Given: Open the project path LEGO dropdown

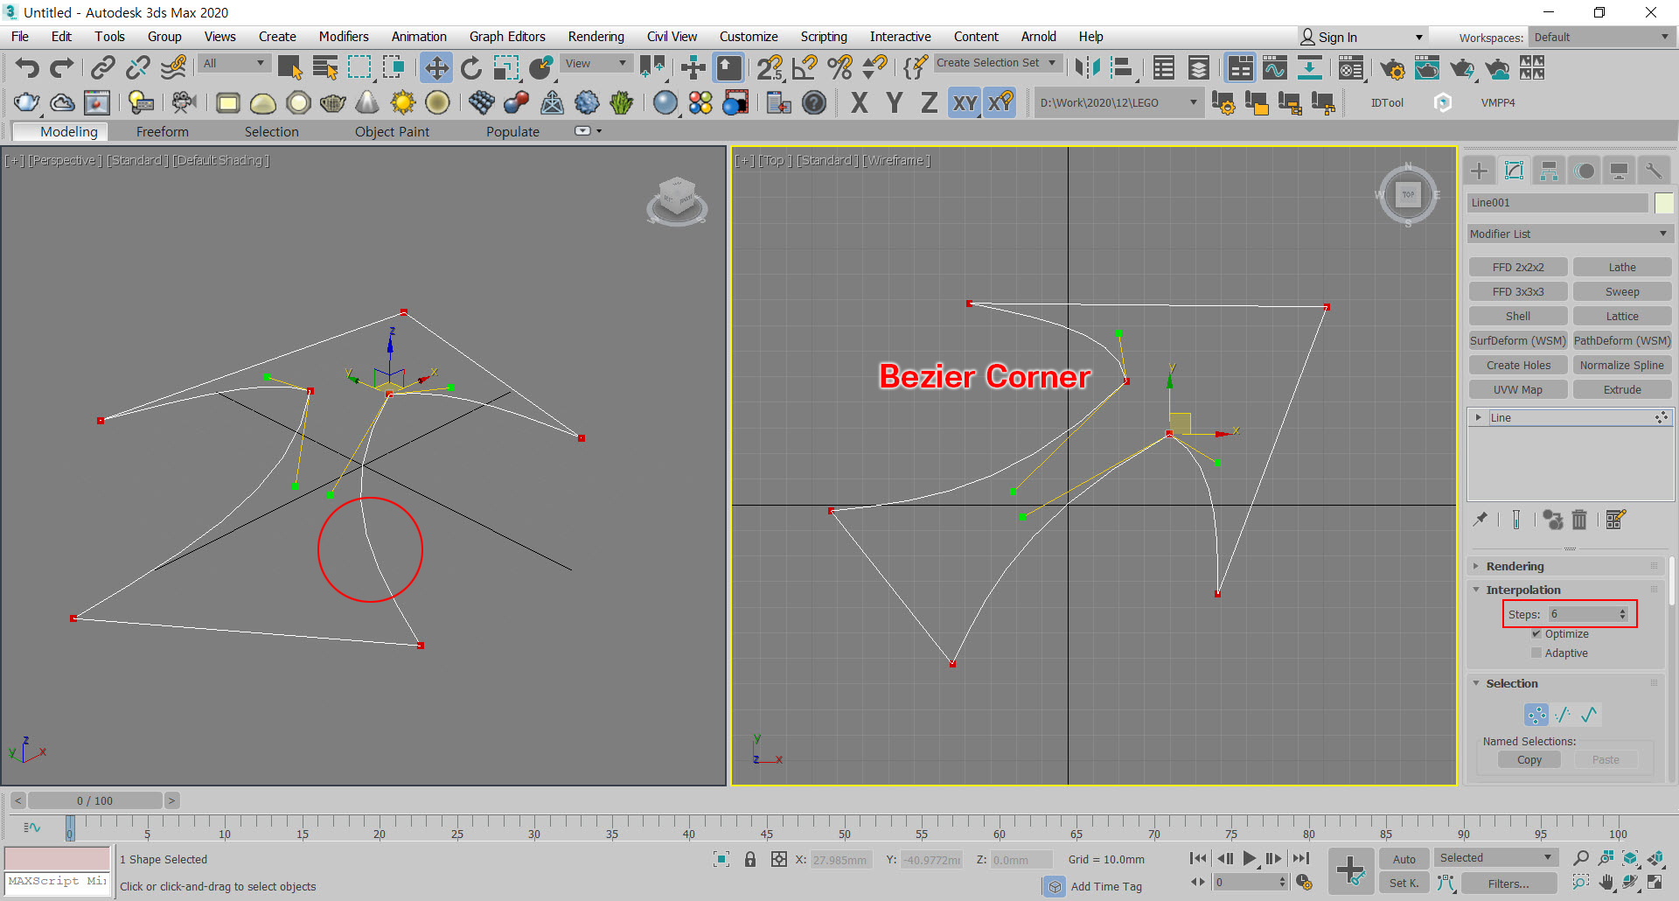Looking at the screenshot, I should [x=1118, y=102].
